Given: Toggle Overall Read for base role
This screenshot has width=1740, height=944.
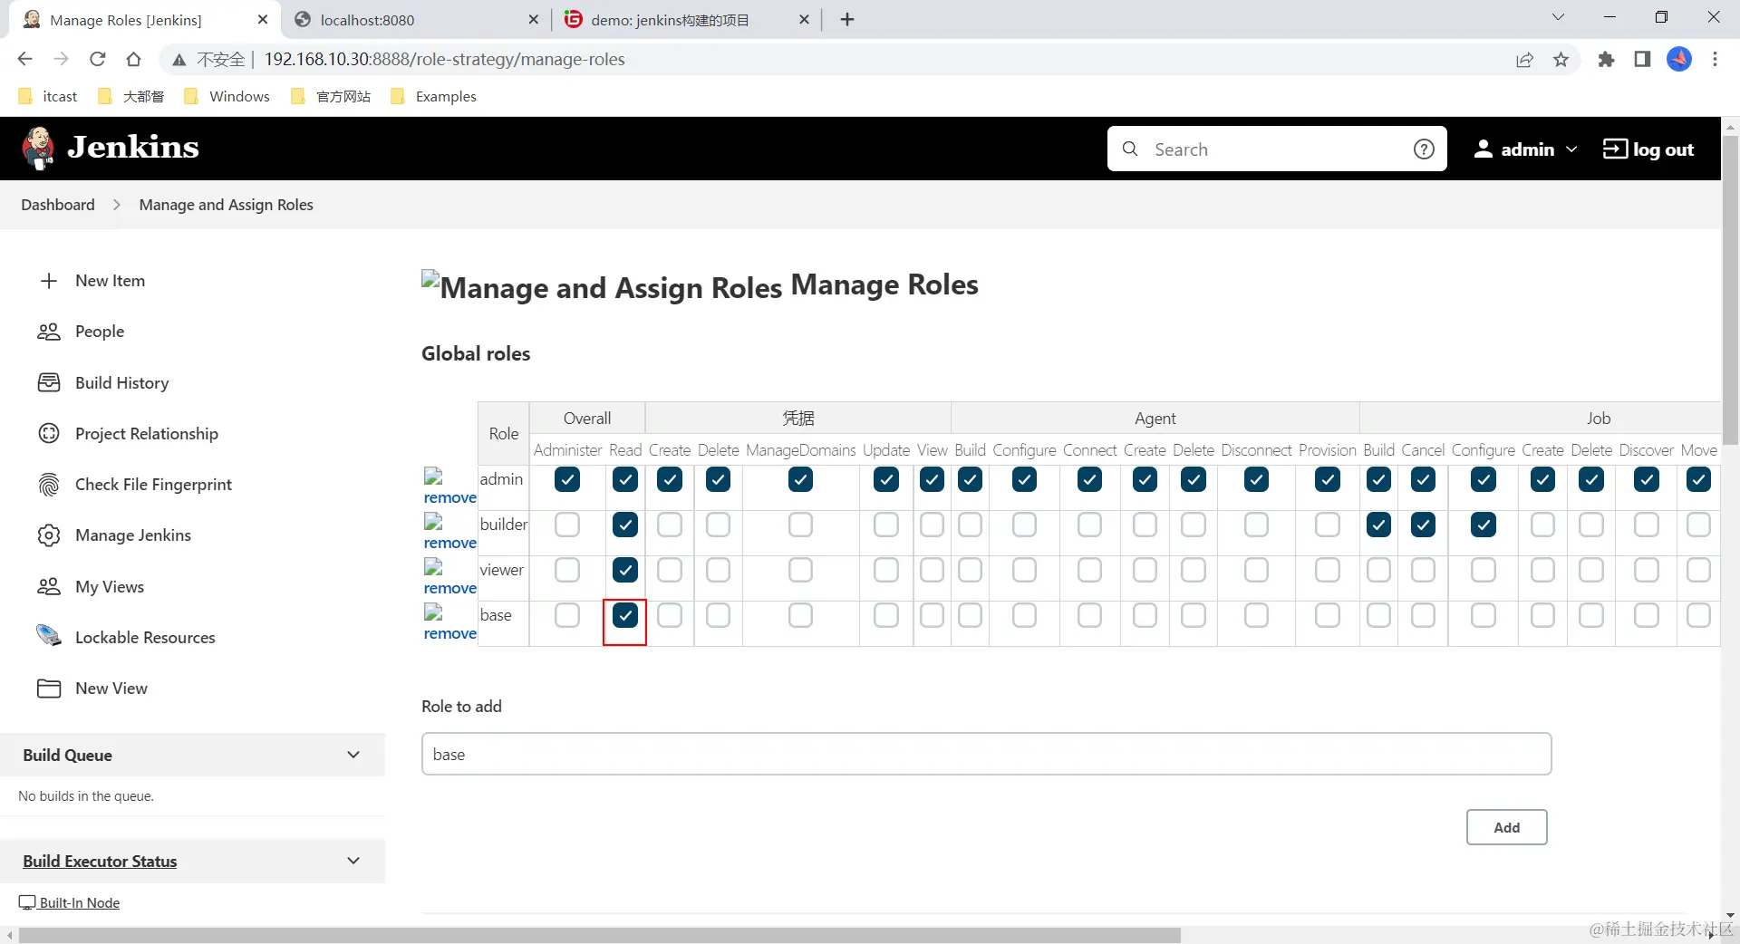Looking at the screenshot, I should [x=625, y=616].
